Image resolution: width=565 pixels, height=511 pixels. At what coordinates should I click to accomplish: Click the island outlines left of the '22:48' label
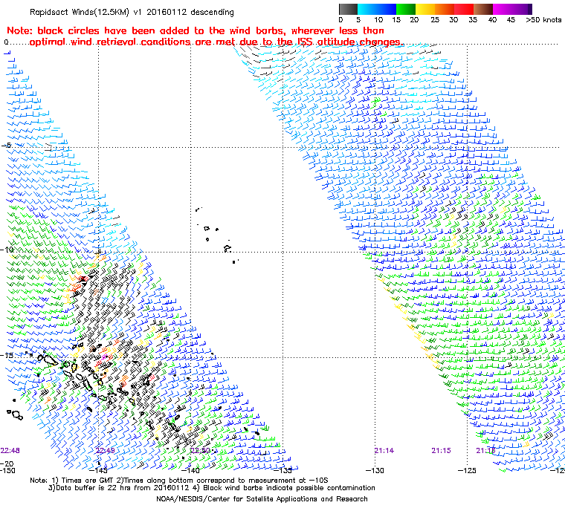coord(15,414)
